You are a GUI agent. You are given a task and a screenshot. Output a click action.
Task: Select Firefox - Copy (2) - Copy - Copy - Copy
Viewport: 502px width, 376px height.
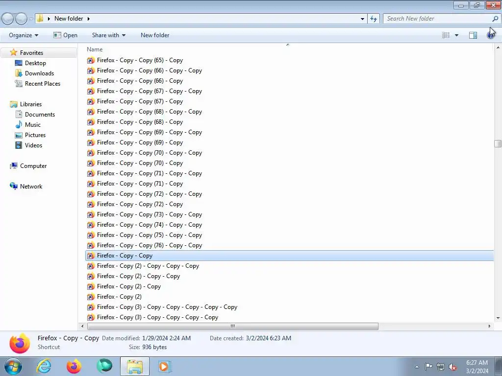point(143,266)
